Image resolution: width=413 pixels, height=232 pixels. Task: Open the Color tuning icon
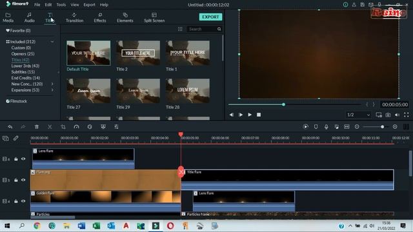(90, 127)
